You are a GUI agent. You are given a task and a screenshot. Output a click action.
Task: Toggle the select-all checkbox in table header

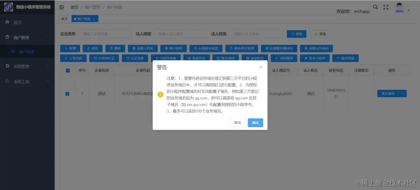click(68, 70)
